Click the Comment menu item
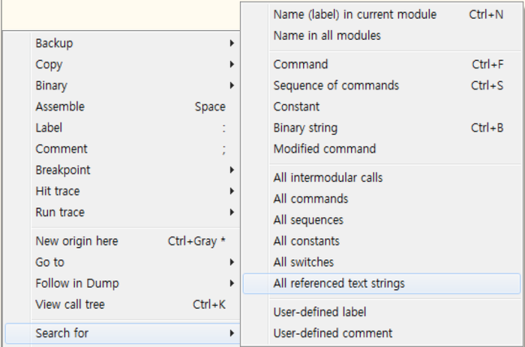 tap(122, 149)
